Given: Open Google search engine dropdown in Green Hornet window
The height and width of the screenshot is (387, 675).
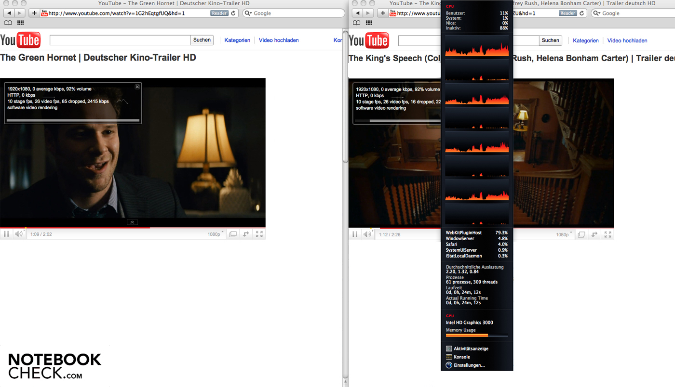Looking at the screenshot, I should click(248, 13).
